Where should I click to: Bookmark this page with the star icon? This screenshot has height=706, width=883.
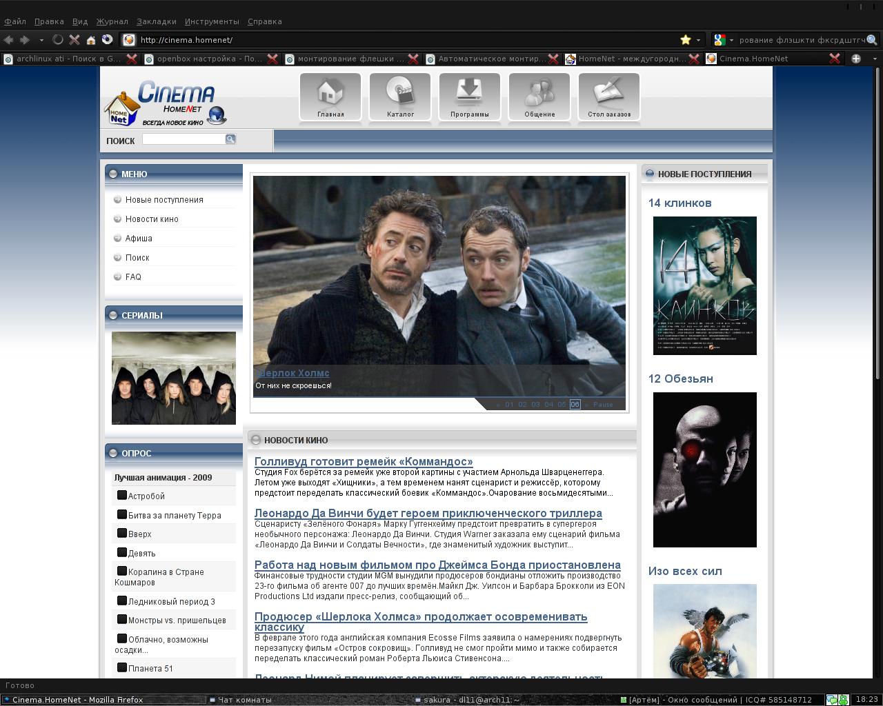click(x=686, y=40)
